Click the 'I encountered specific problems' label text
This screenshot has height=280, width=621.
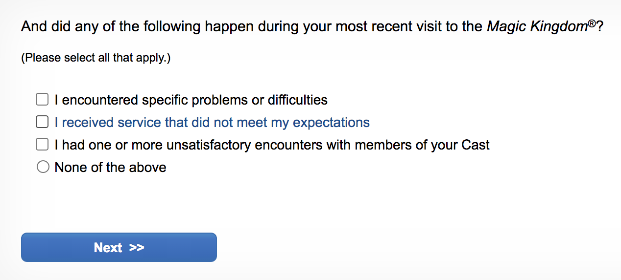(x=191, y=100)
